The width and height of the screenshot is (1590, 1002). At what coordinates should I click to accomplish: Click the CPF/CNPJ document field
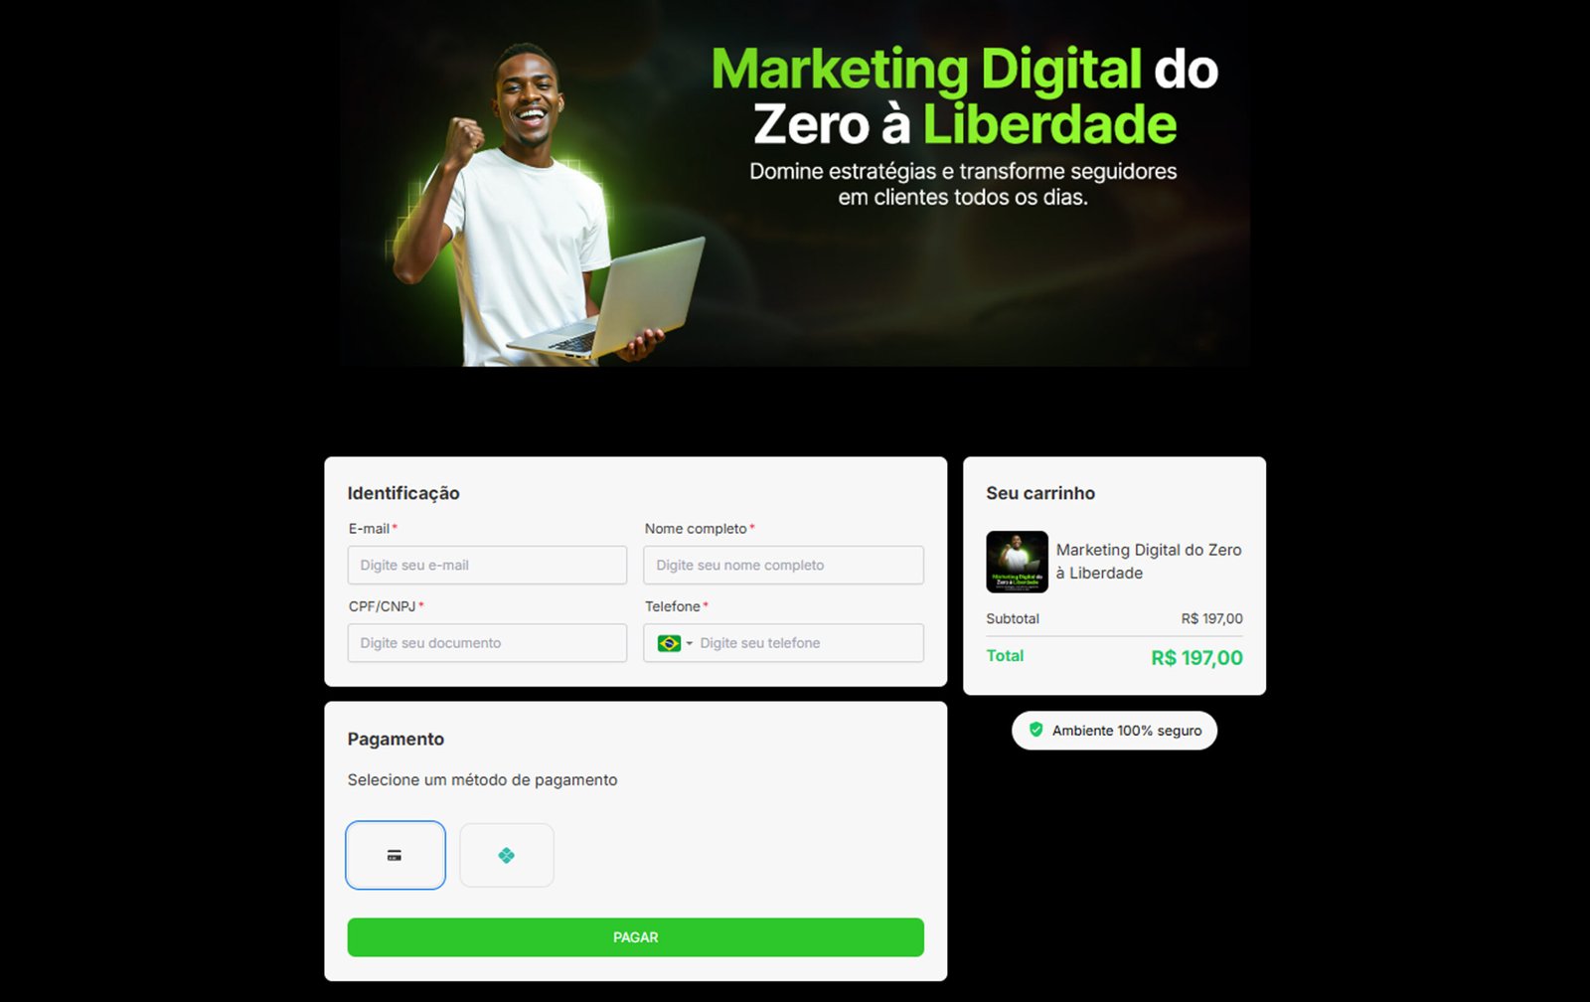point(487,643)
